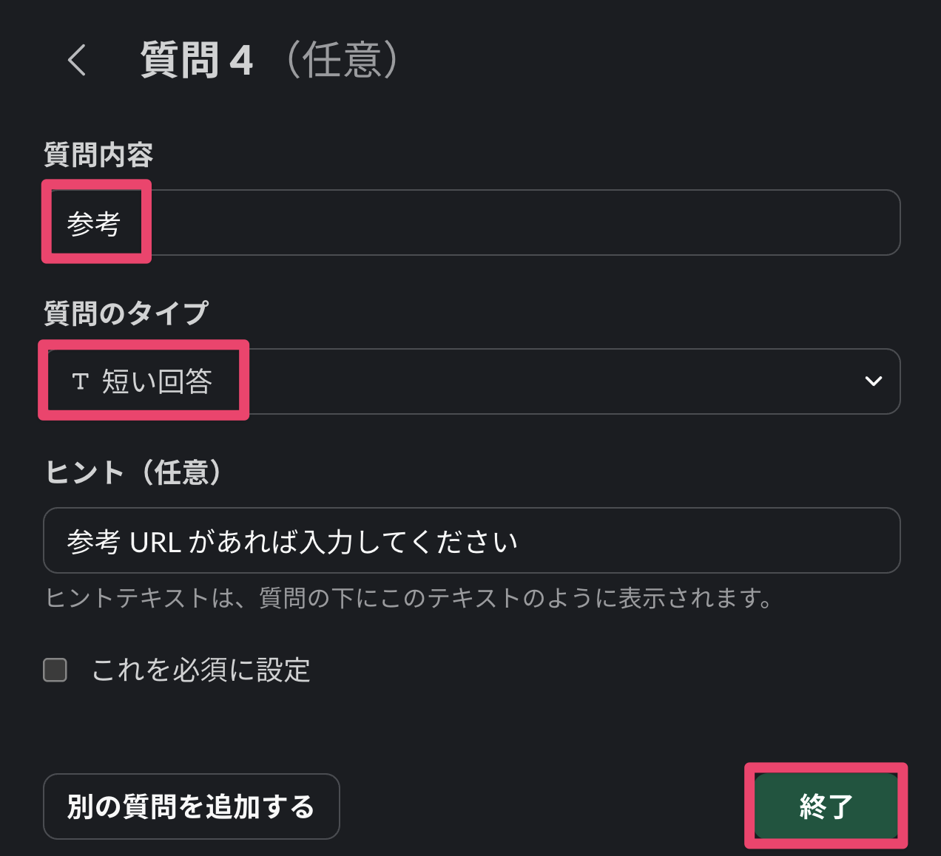The height and width of the screenshot is (856, 941).
Task: Click the word URL in hint field
Action: [x=155, y=542]
